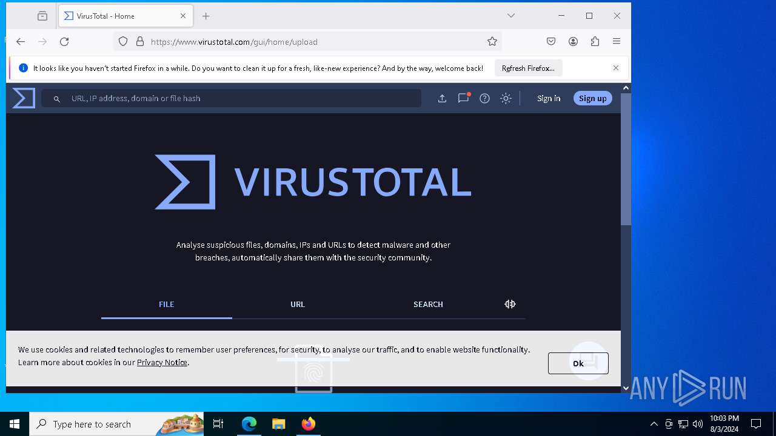This screenshot has width=776, height=436.
Task: Reload the current page
Action: [x=64, y=41]
